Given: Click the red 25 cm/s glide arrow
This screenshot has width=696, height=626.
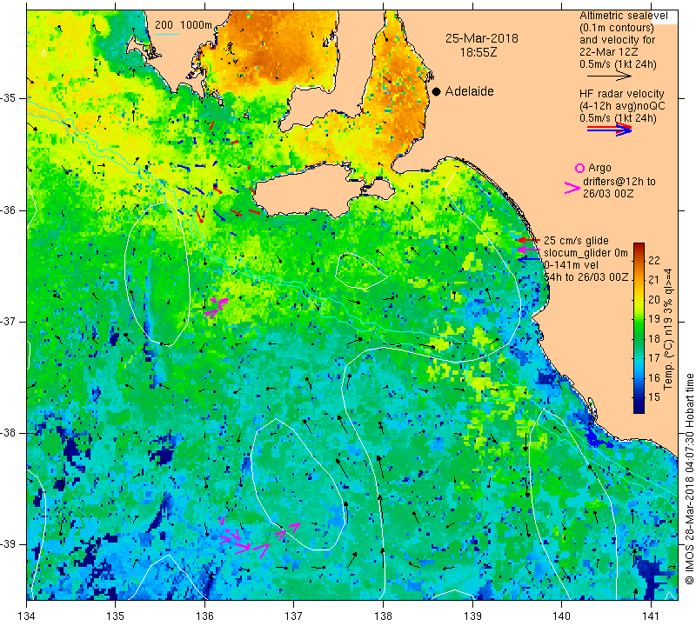Looking at the screenshot, I should click(x=529, y=240).
